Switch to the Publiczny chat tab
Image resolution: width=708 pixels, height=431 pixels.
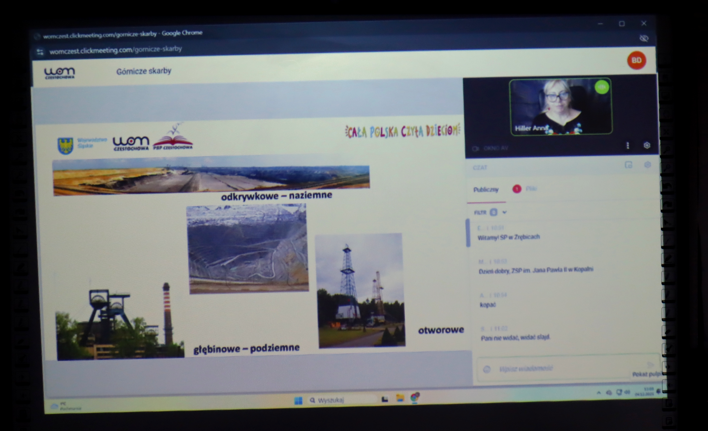(486, 190)
